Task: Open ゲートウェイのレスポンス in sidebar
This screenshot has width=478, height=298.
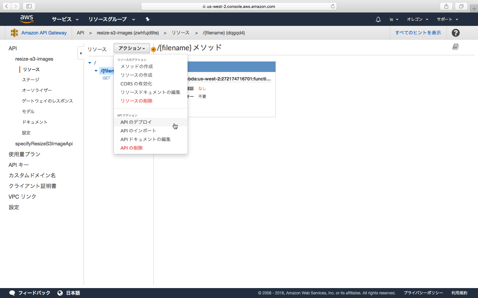Action: coord(47,101)
